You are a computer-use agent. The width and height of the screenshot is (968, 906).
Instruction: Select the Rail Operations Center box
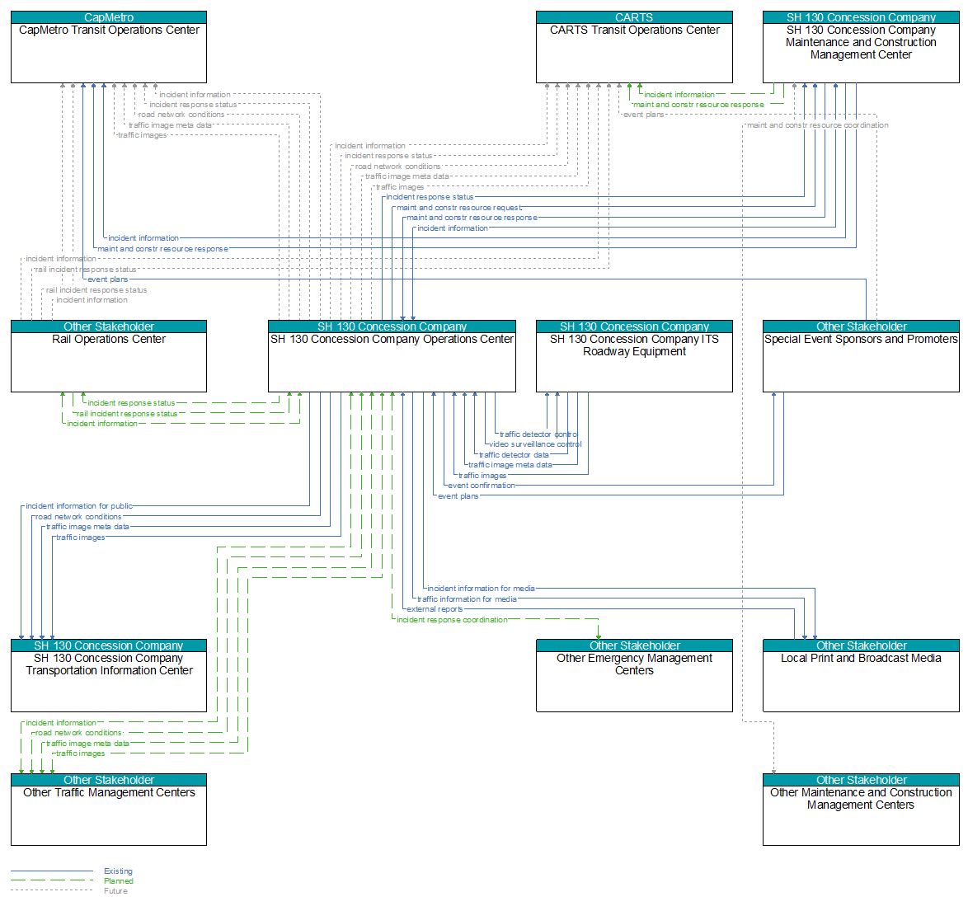click(109, 356)
